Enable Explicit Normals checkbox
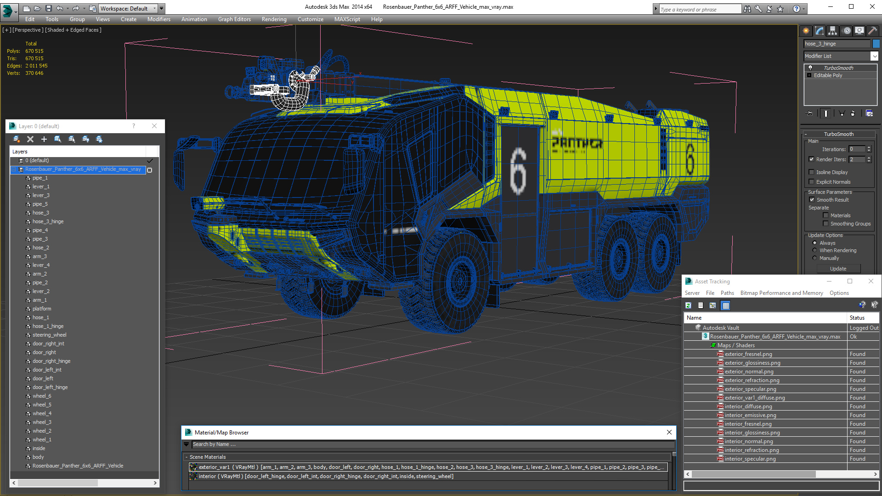This screenshot has height=496, width=882. [811, 182]
